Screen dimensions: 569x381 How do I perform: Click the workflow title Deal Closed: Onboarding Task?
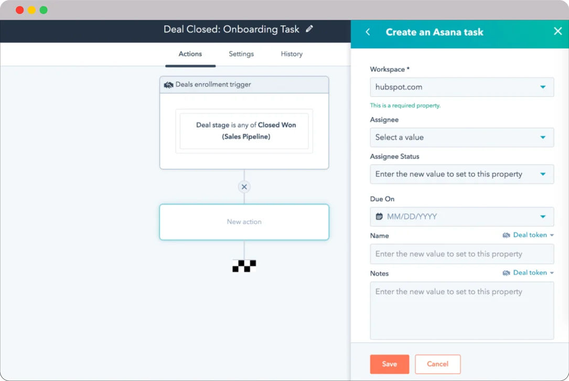coord(231,29)
